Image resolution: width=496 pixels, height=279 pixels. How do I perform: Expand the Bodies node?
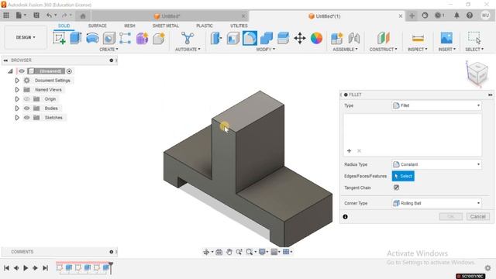(17, 108)
